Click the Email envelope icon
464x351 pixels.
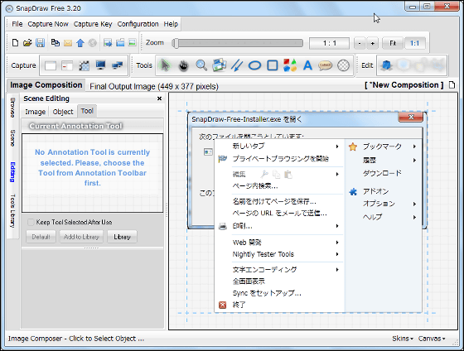tap(68, 43)
